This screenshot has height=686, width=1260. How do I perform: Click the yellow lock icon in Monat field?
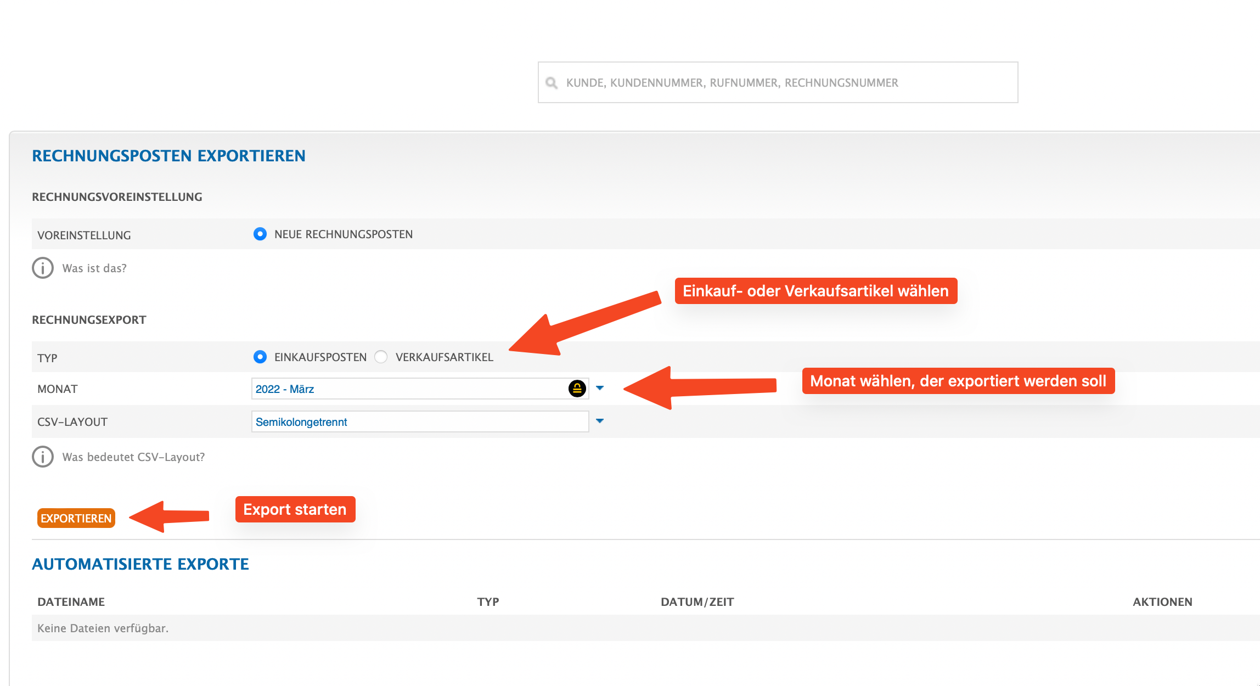pos(577,389)
